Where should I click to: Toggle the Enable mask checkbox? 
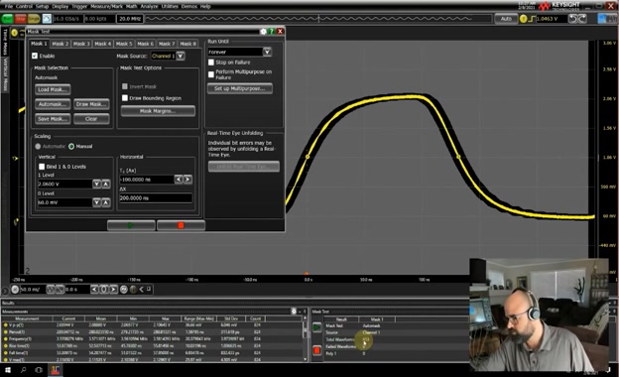(35, 56)
